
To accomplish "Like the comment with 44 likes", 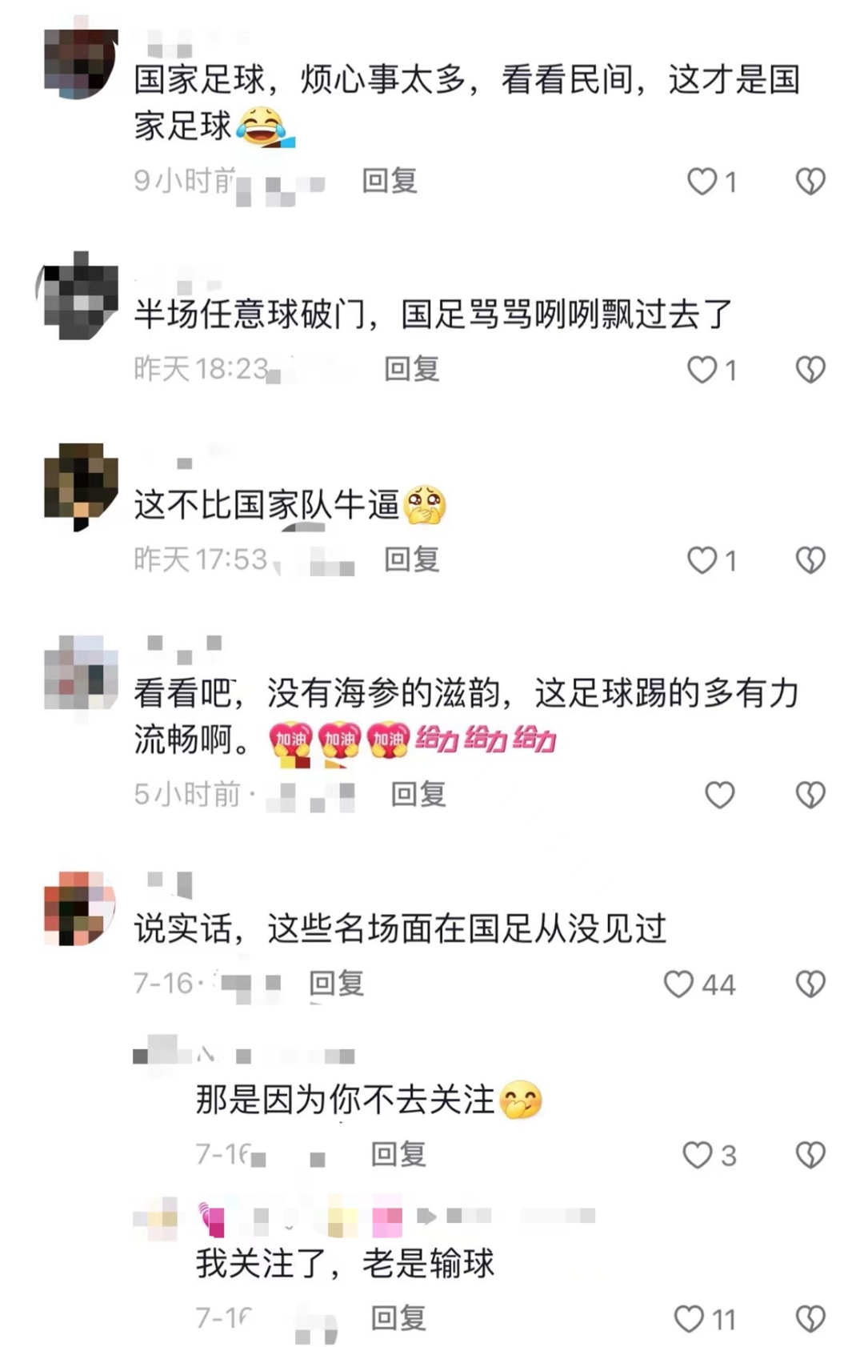I will click(678, 984).
